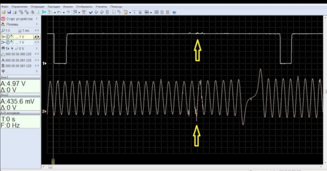Viewport: 327px width, 171px height.
Task: Click the blue checkmark toolbar icon
Action: click(91, 12)
